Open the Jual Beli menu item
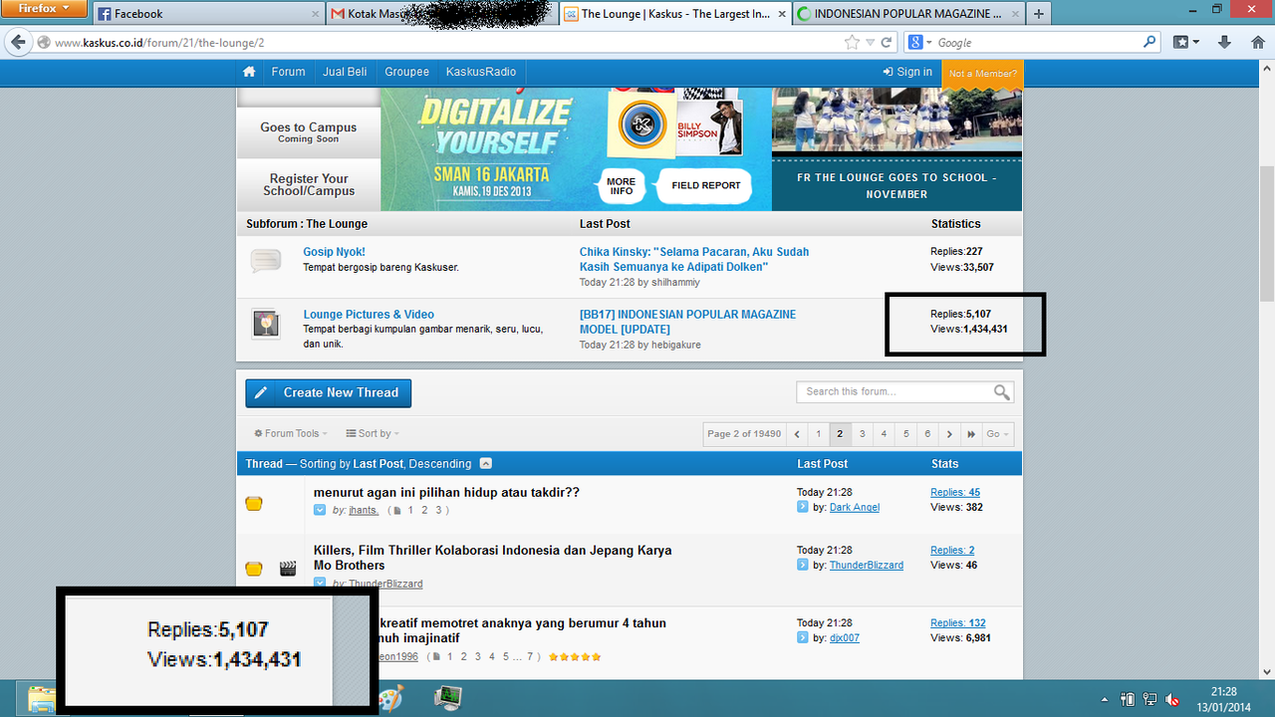 coord(345,72)
